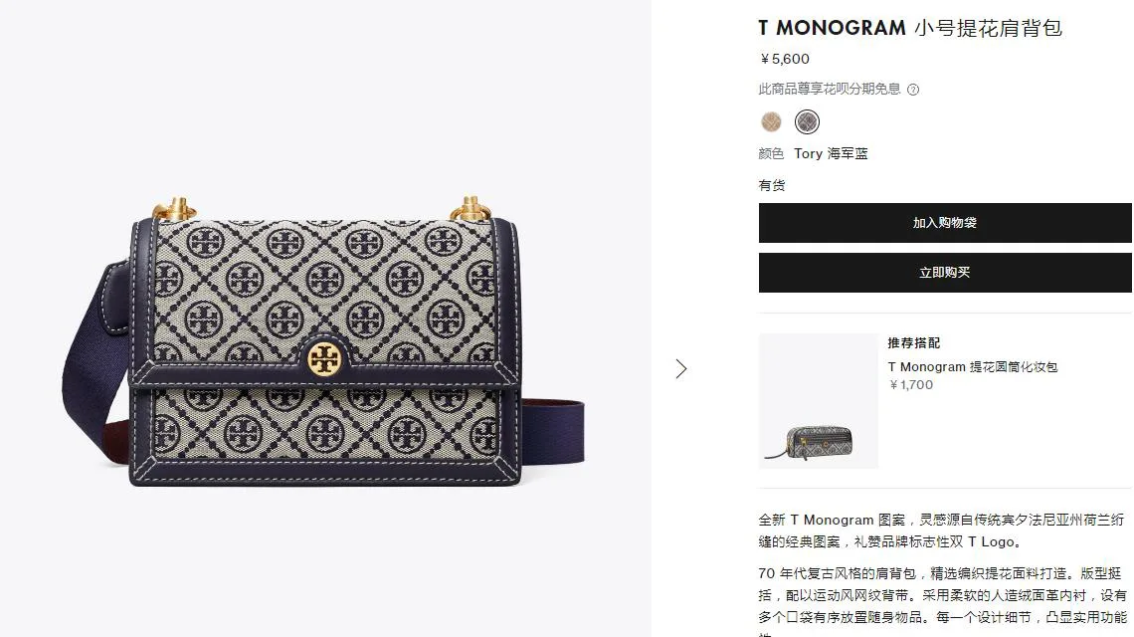This screenshot has height=637, width=1134.
Task: Click the Tory 海军蓝 color name label
Action: [x=831, y=153]
